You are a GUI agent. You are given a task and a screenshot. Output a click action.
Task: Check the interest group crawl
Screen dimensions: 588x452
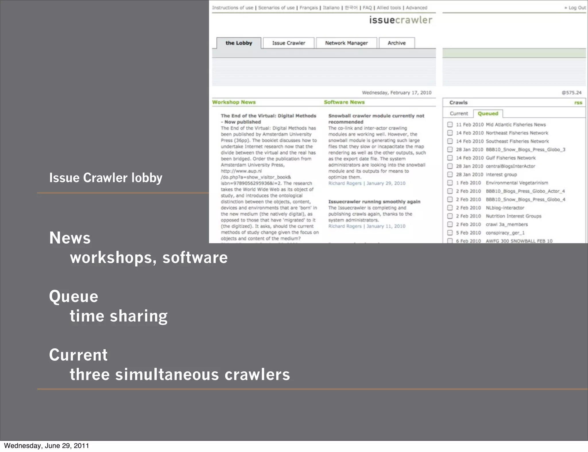pos(450,174)
